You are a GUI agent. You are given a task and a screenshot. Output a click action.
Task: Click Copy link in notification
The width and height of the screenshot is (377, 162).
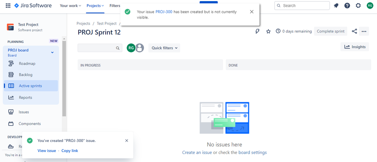point(70,151)
